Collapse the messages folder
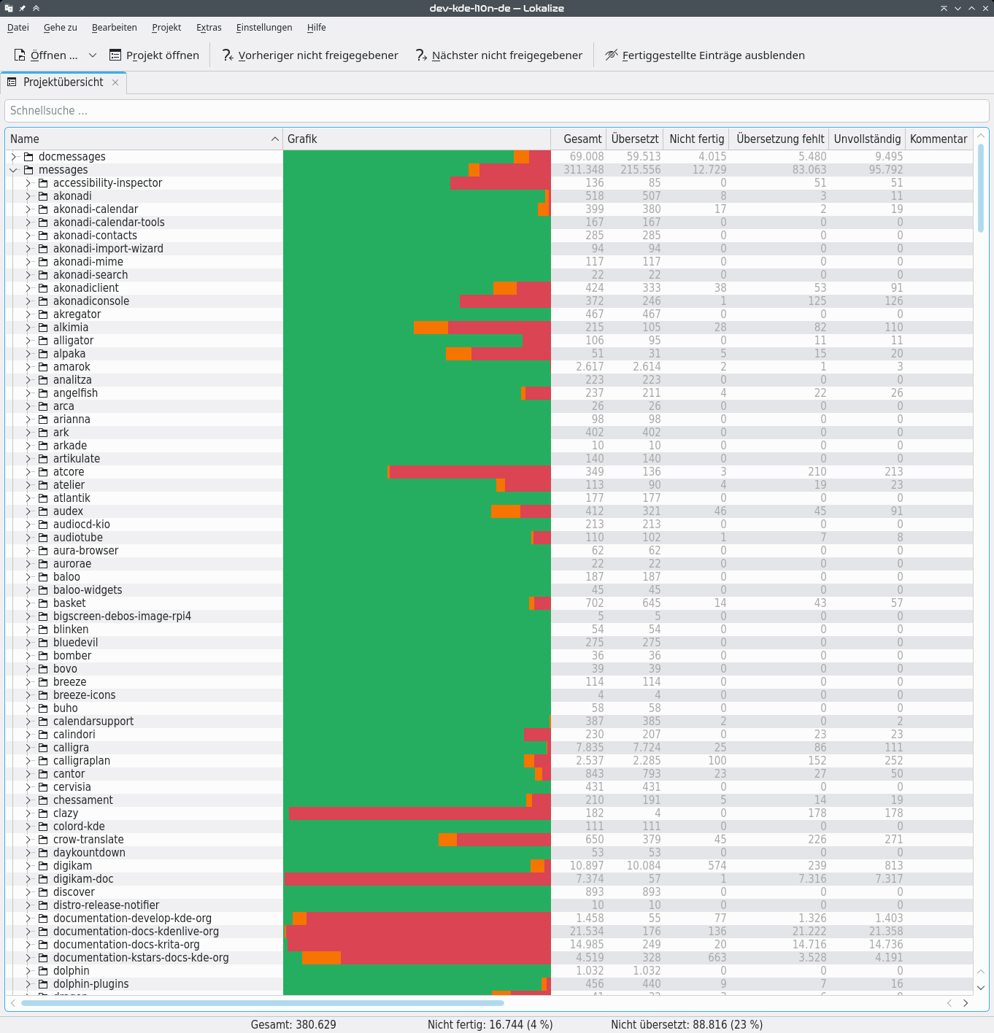The width and height of the screenshot is (994, 1033). pyautogui.click(x=14, y=170)
